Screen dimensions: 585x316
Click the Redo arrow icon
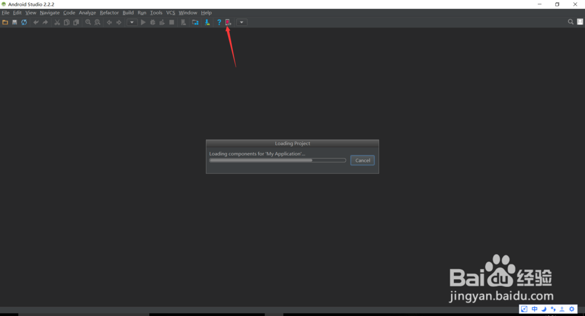coord(45,22)
